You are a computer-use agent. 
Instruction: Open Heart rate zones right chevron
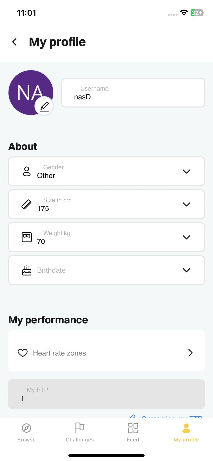point(190,353)
